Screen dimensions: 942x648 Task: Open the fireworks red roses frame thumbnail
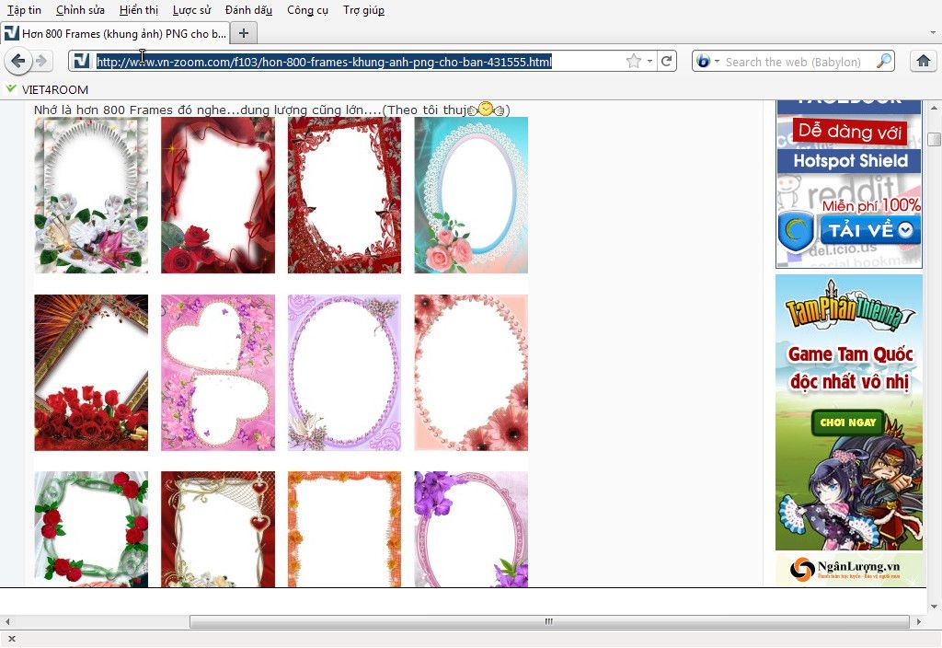point(91,373)
